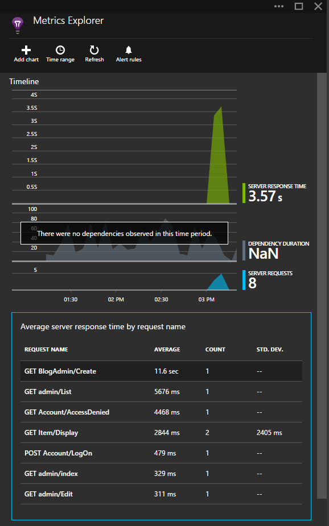This screenshot has height=526, width=329.
Task: Select the blue Server Requests legend swatch
Action: [x=244, y=280]
